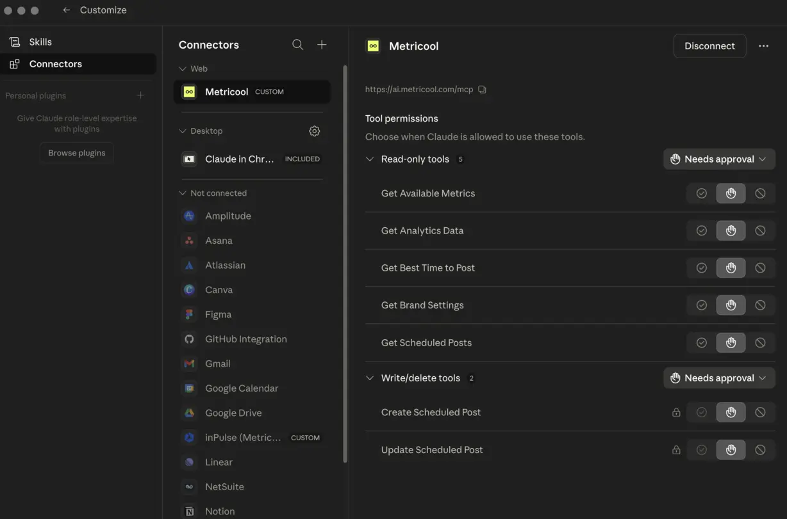Click Get Scheduled Posts label

426,343
